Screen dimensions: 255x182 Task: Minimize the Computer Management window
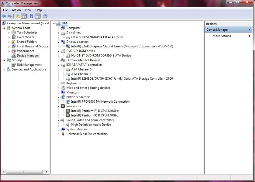click(230, 2)
